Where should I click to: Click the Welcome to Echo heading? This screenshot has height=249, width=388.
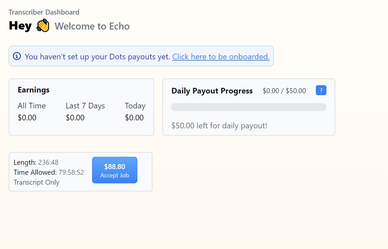92,26
